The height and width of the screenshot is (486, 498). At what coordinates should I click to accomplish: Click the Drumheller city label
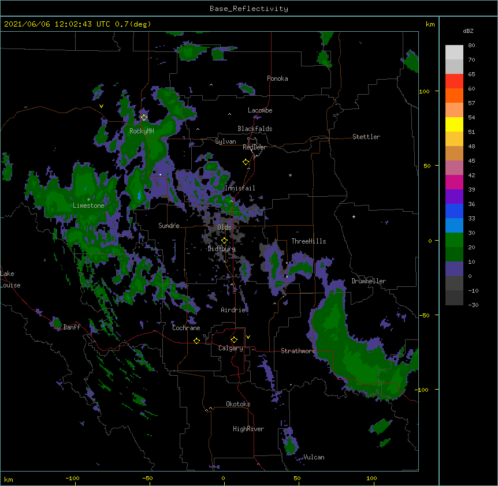click(369, 281)
